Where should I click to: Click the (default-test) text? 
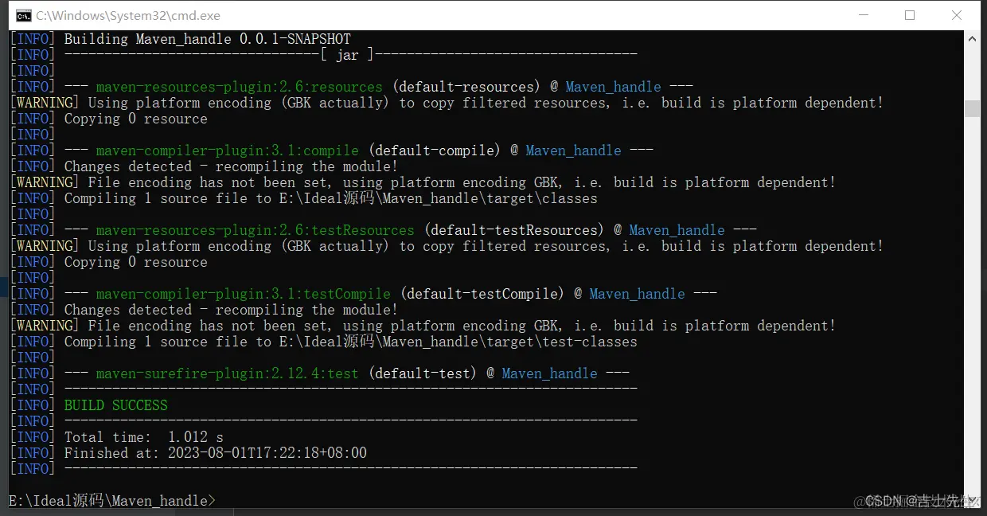[x=423, y=373]
